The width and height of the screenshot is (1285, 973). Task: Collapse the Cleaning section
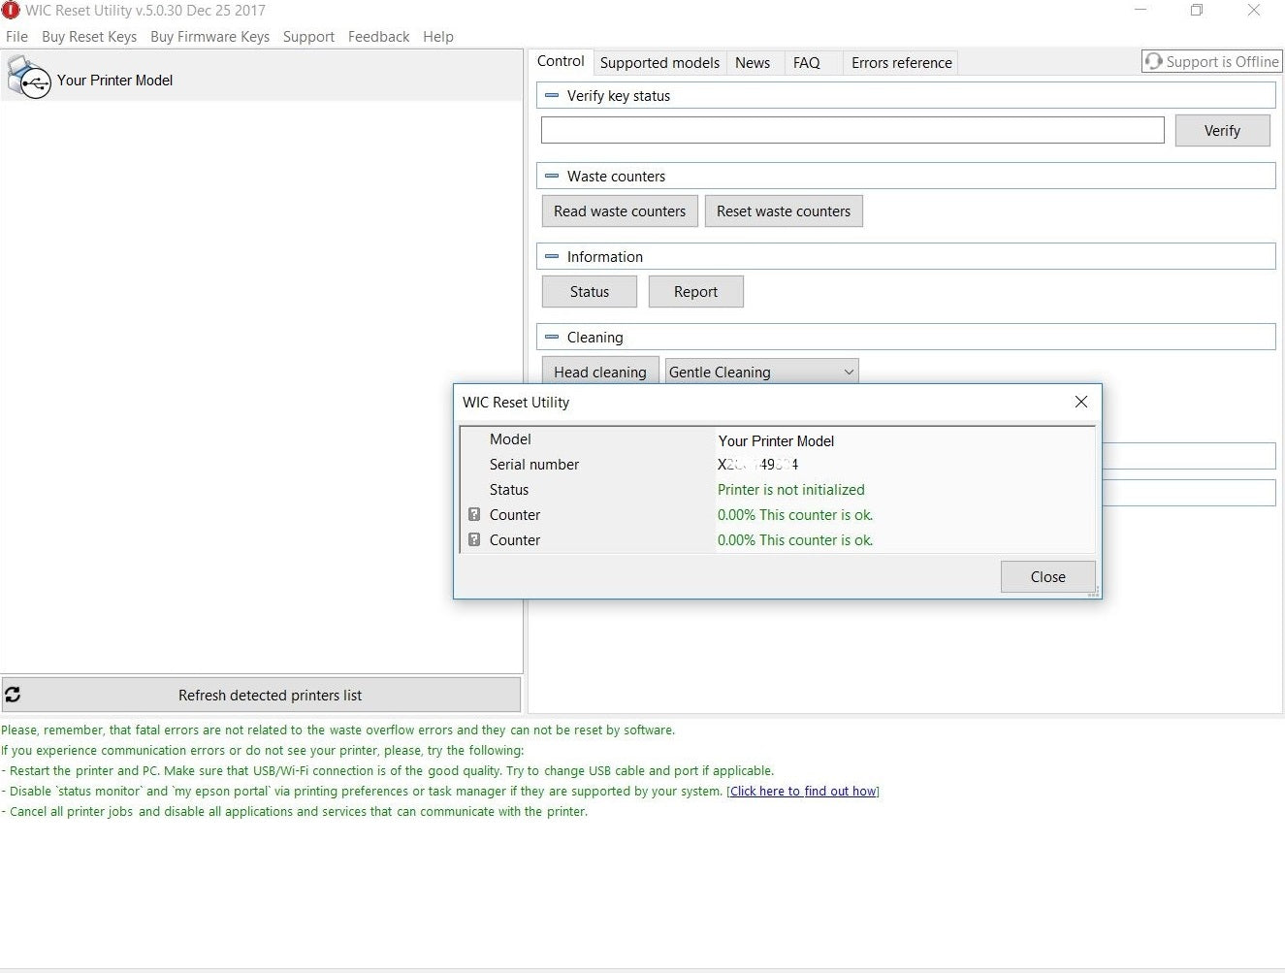(552, 337)
